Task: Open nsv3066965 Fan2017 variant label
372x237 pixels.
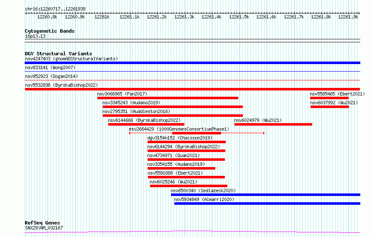Action: pos(122,94)
